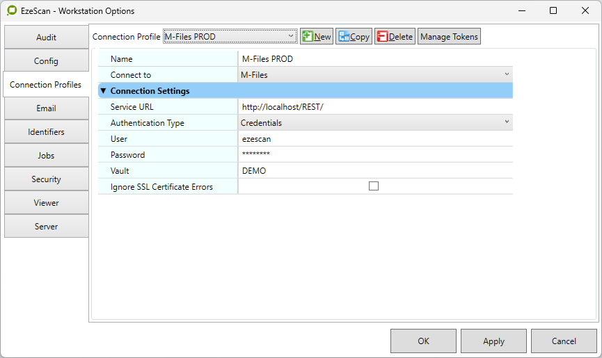The height and width of the screenshot is (358, 602).
Task: Open the Viewer tab
Action: tap(46, 203)
